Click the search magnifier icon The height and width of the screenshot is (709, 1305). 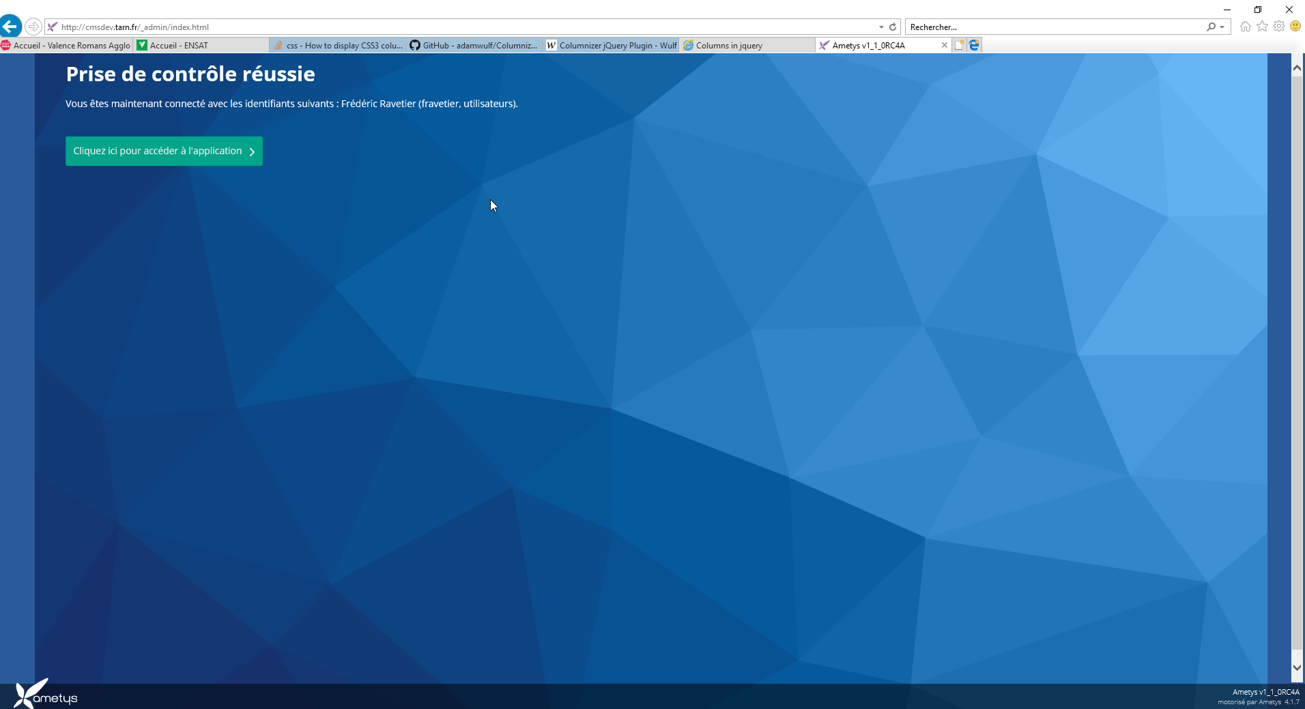1211,27
